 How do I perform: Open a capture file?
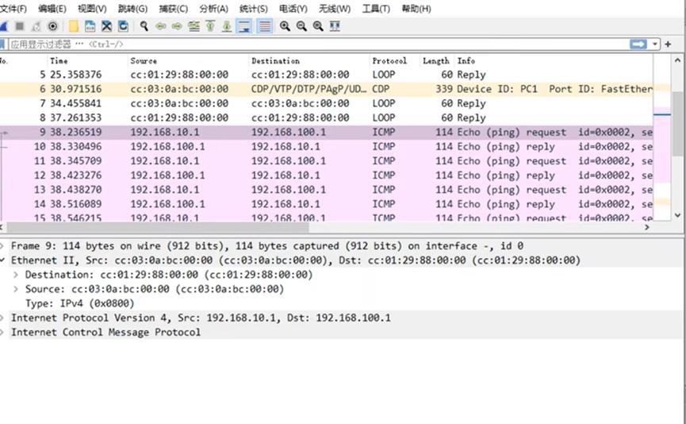tap(74, 26)
